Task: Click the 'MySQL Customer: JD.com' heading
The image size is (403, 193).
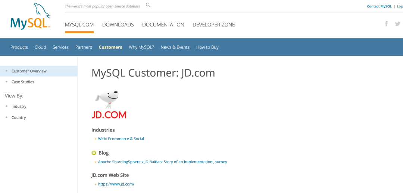Action: (x=153, y=73)
